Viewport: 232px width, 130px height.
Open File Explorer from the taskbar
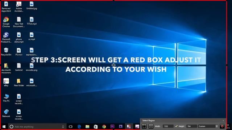(87, 127)
